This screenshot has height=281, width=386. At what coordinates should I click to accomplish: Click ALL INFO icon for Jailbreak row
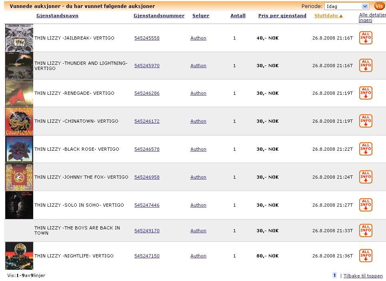tap(366, 38)
